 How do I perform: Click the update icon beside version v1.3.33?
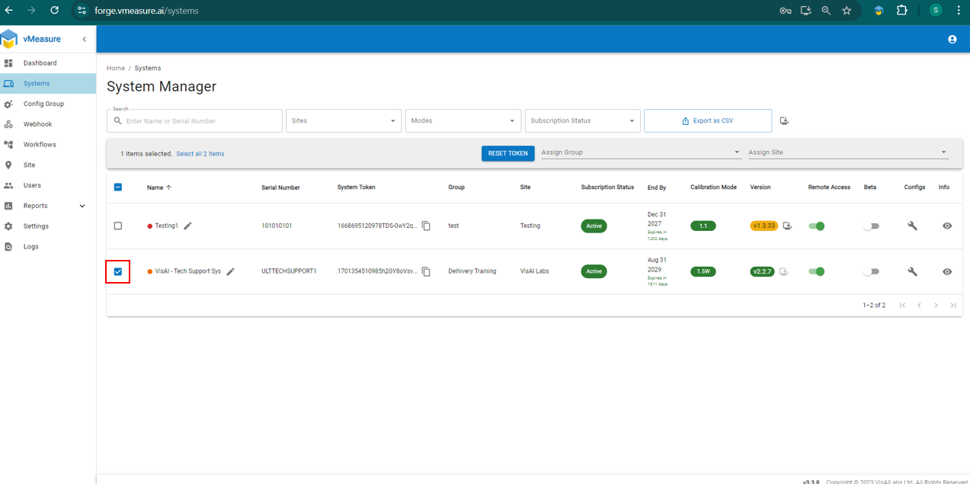tap(787, 226)
